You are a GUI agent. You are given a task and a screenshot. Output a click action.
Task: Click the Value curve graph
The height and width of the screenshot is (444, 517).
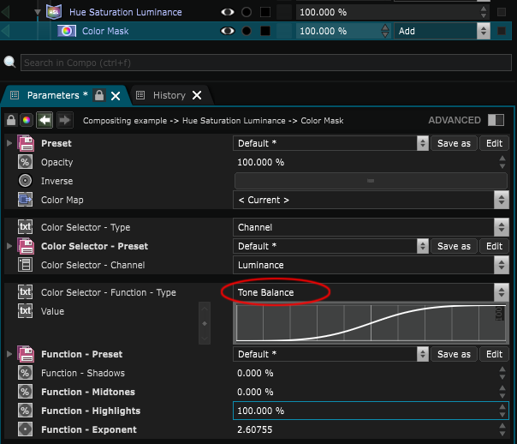371,322
